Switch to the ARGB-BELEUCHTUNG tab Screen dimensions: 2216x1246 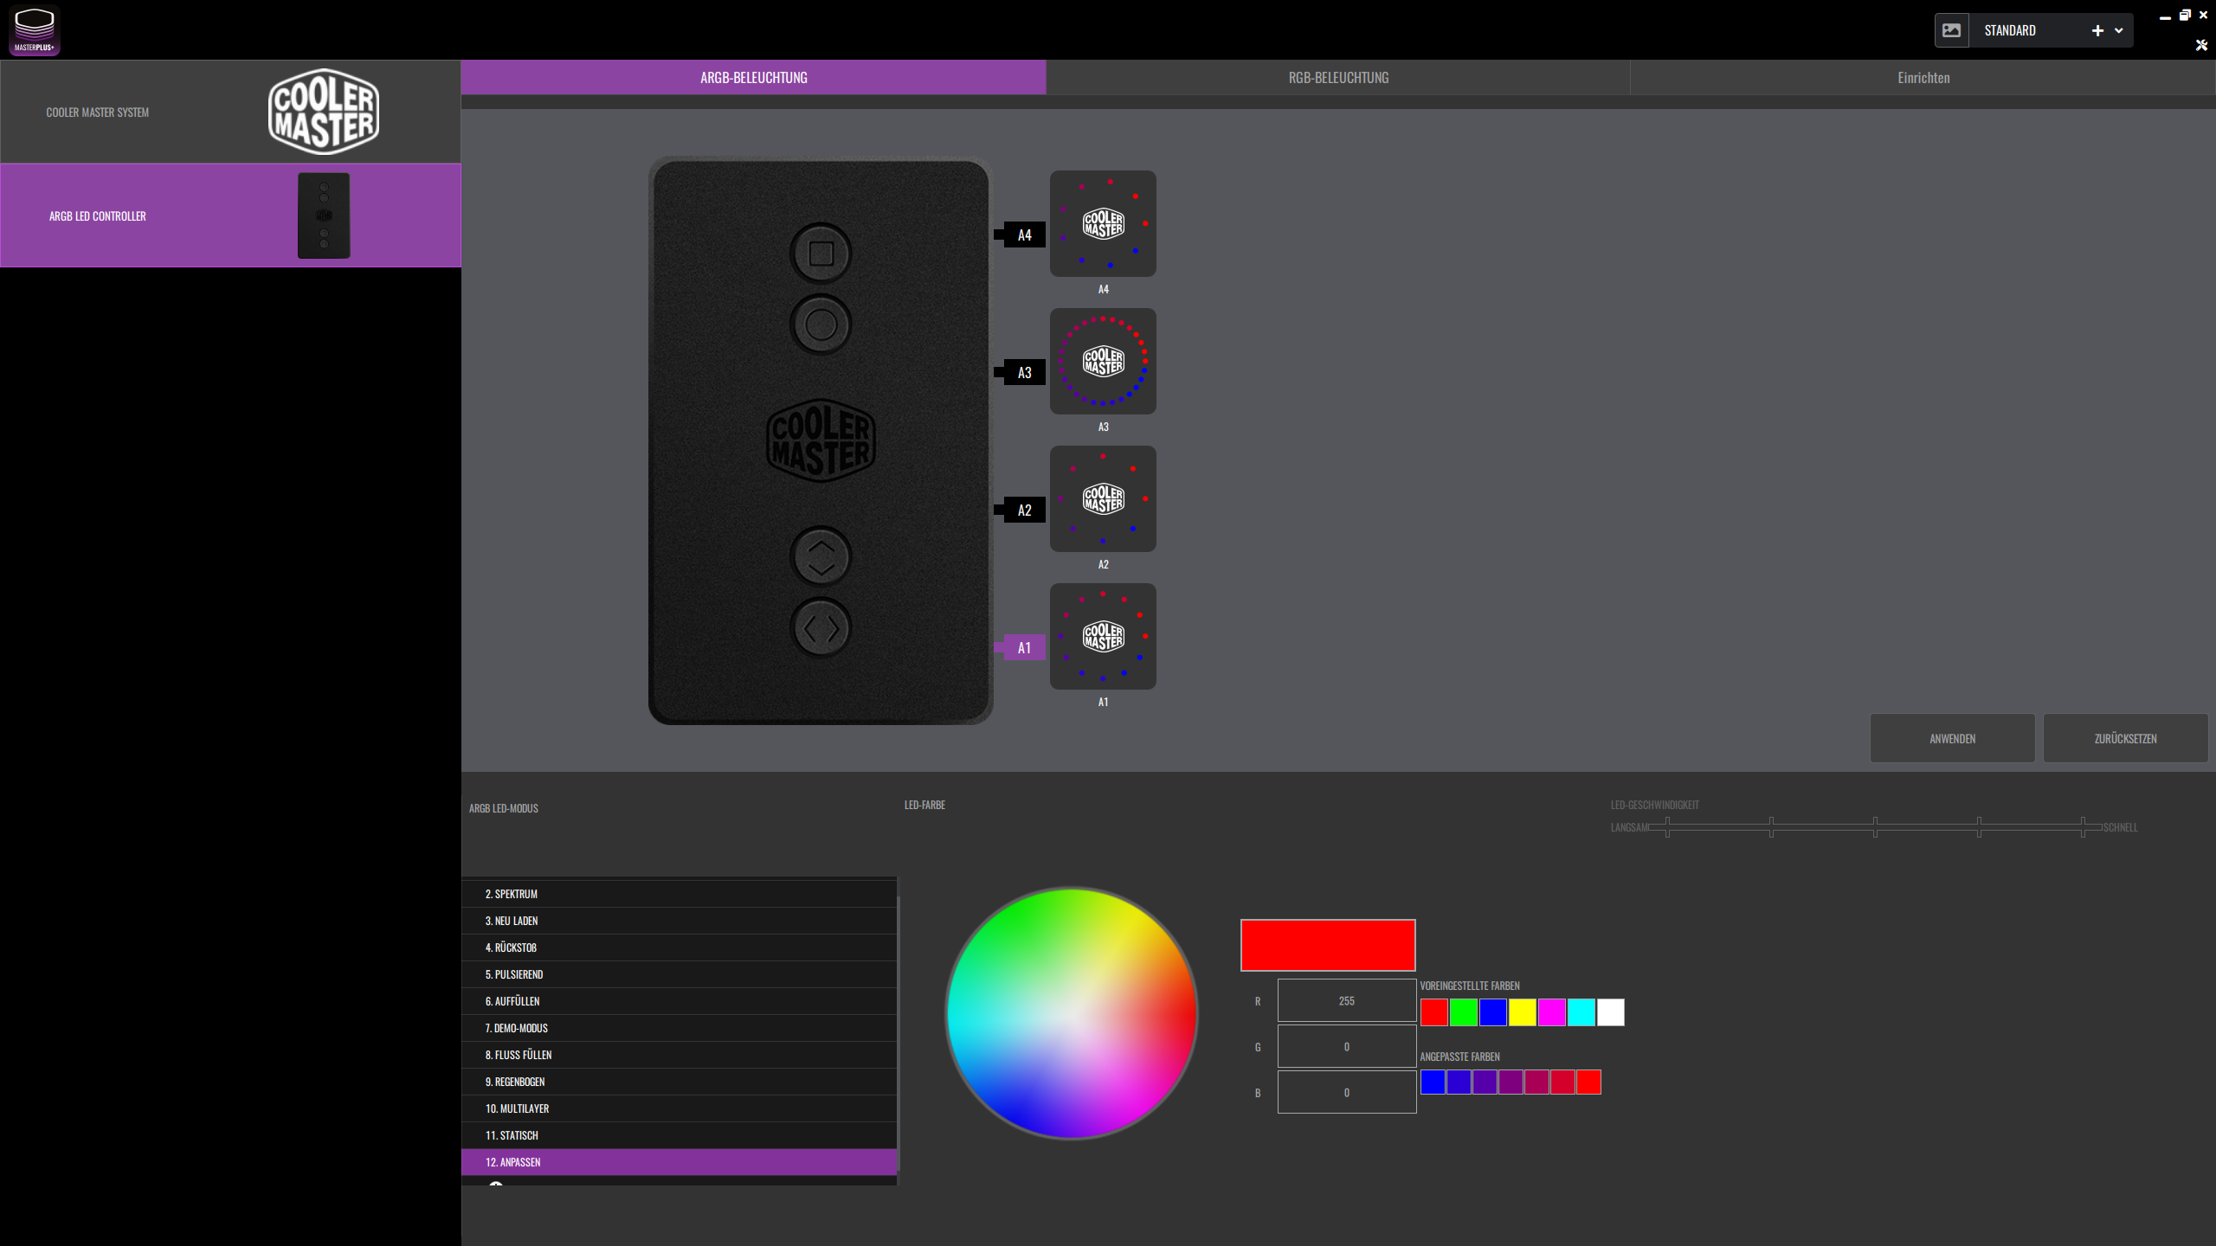click(x=753, y=77)
